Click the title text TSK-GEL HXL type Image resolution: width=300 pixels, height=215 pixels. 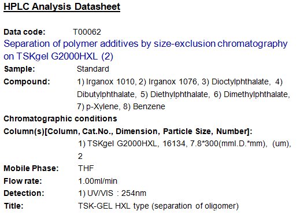click(113, 206)
